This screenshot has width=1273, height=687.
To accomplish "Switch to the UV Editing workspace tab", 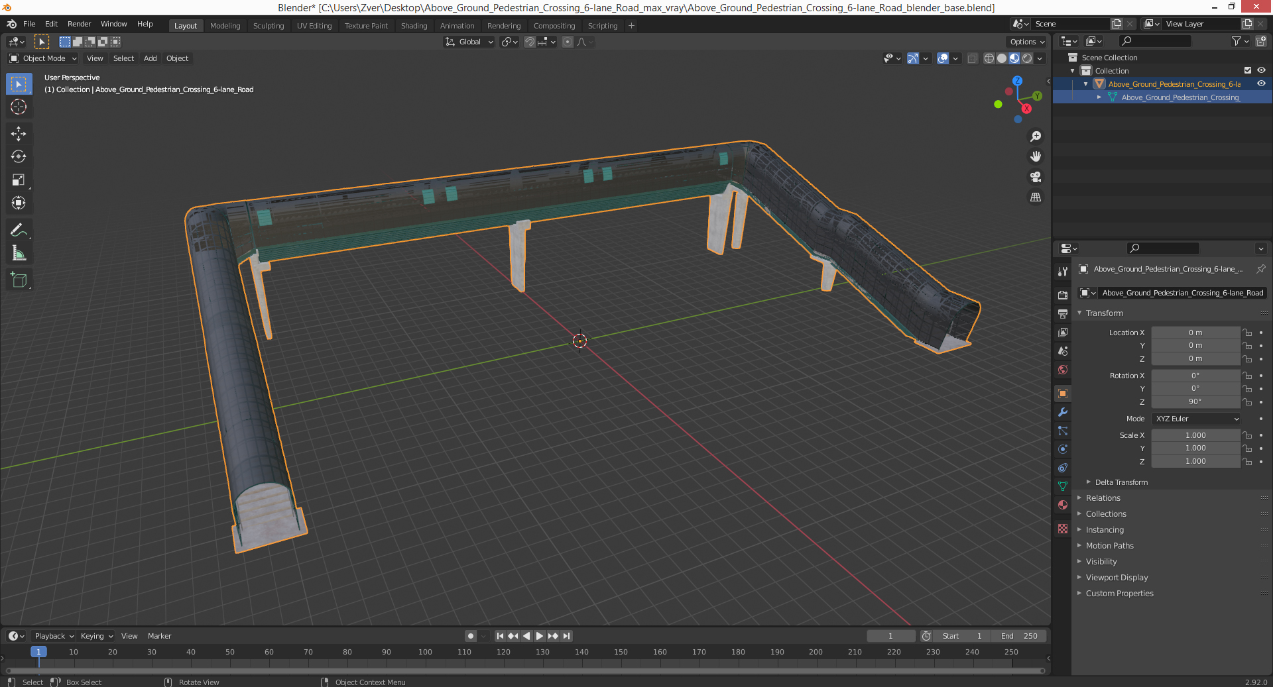I will 314,26.
